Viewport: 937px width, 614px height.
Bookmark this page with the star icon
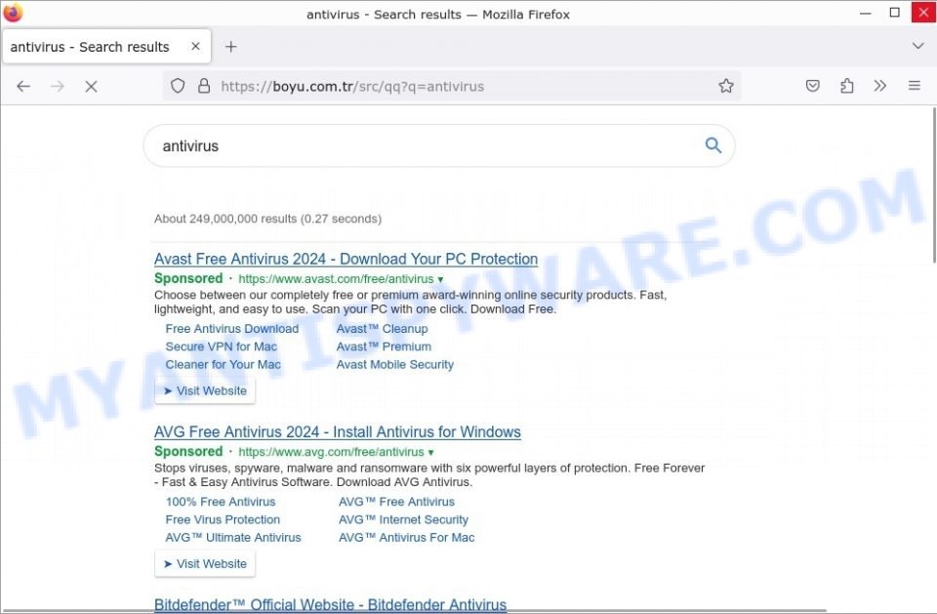pyautogui.click(x=726, y=86)
